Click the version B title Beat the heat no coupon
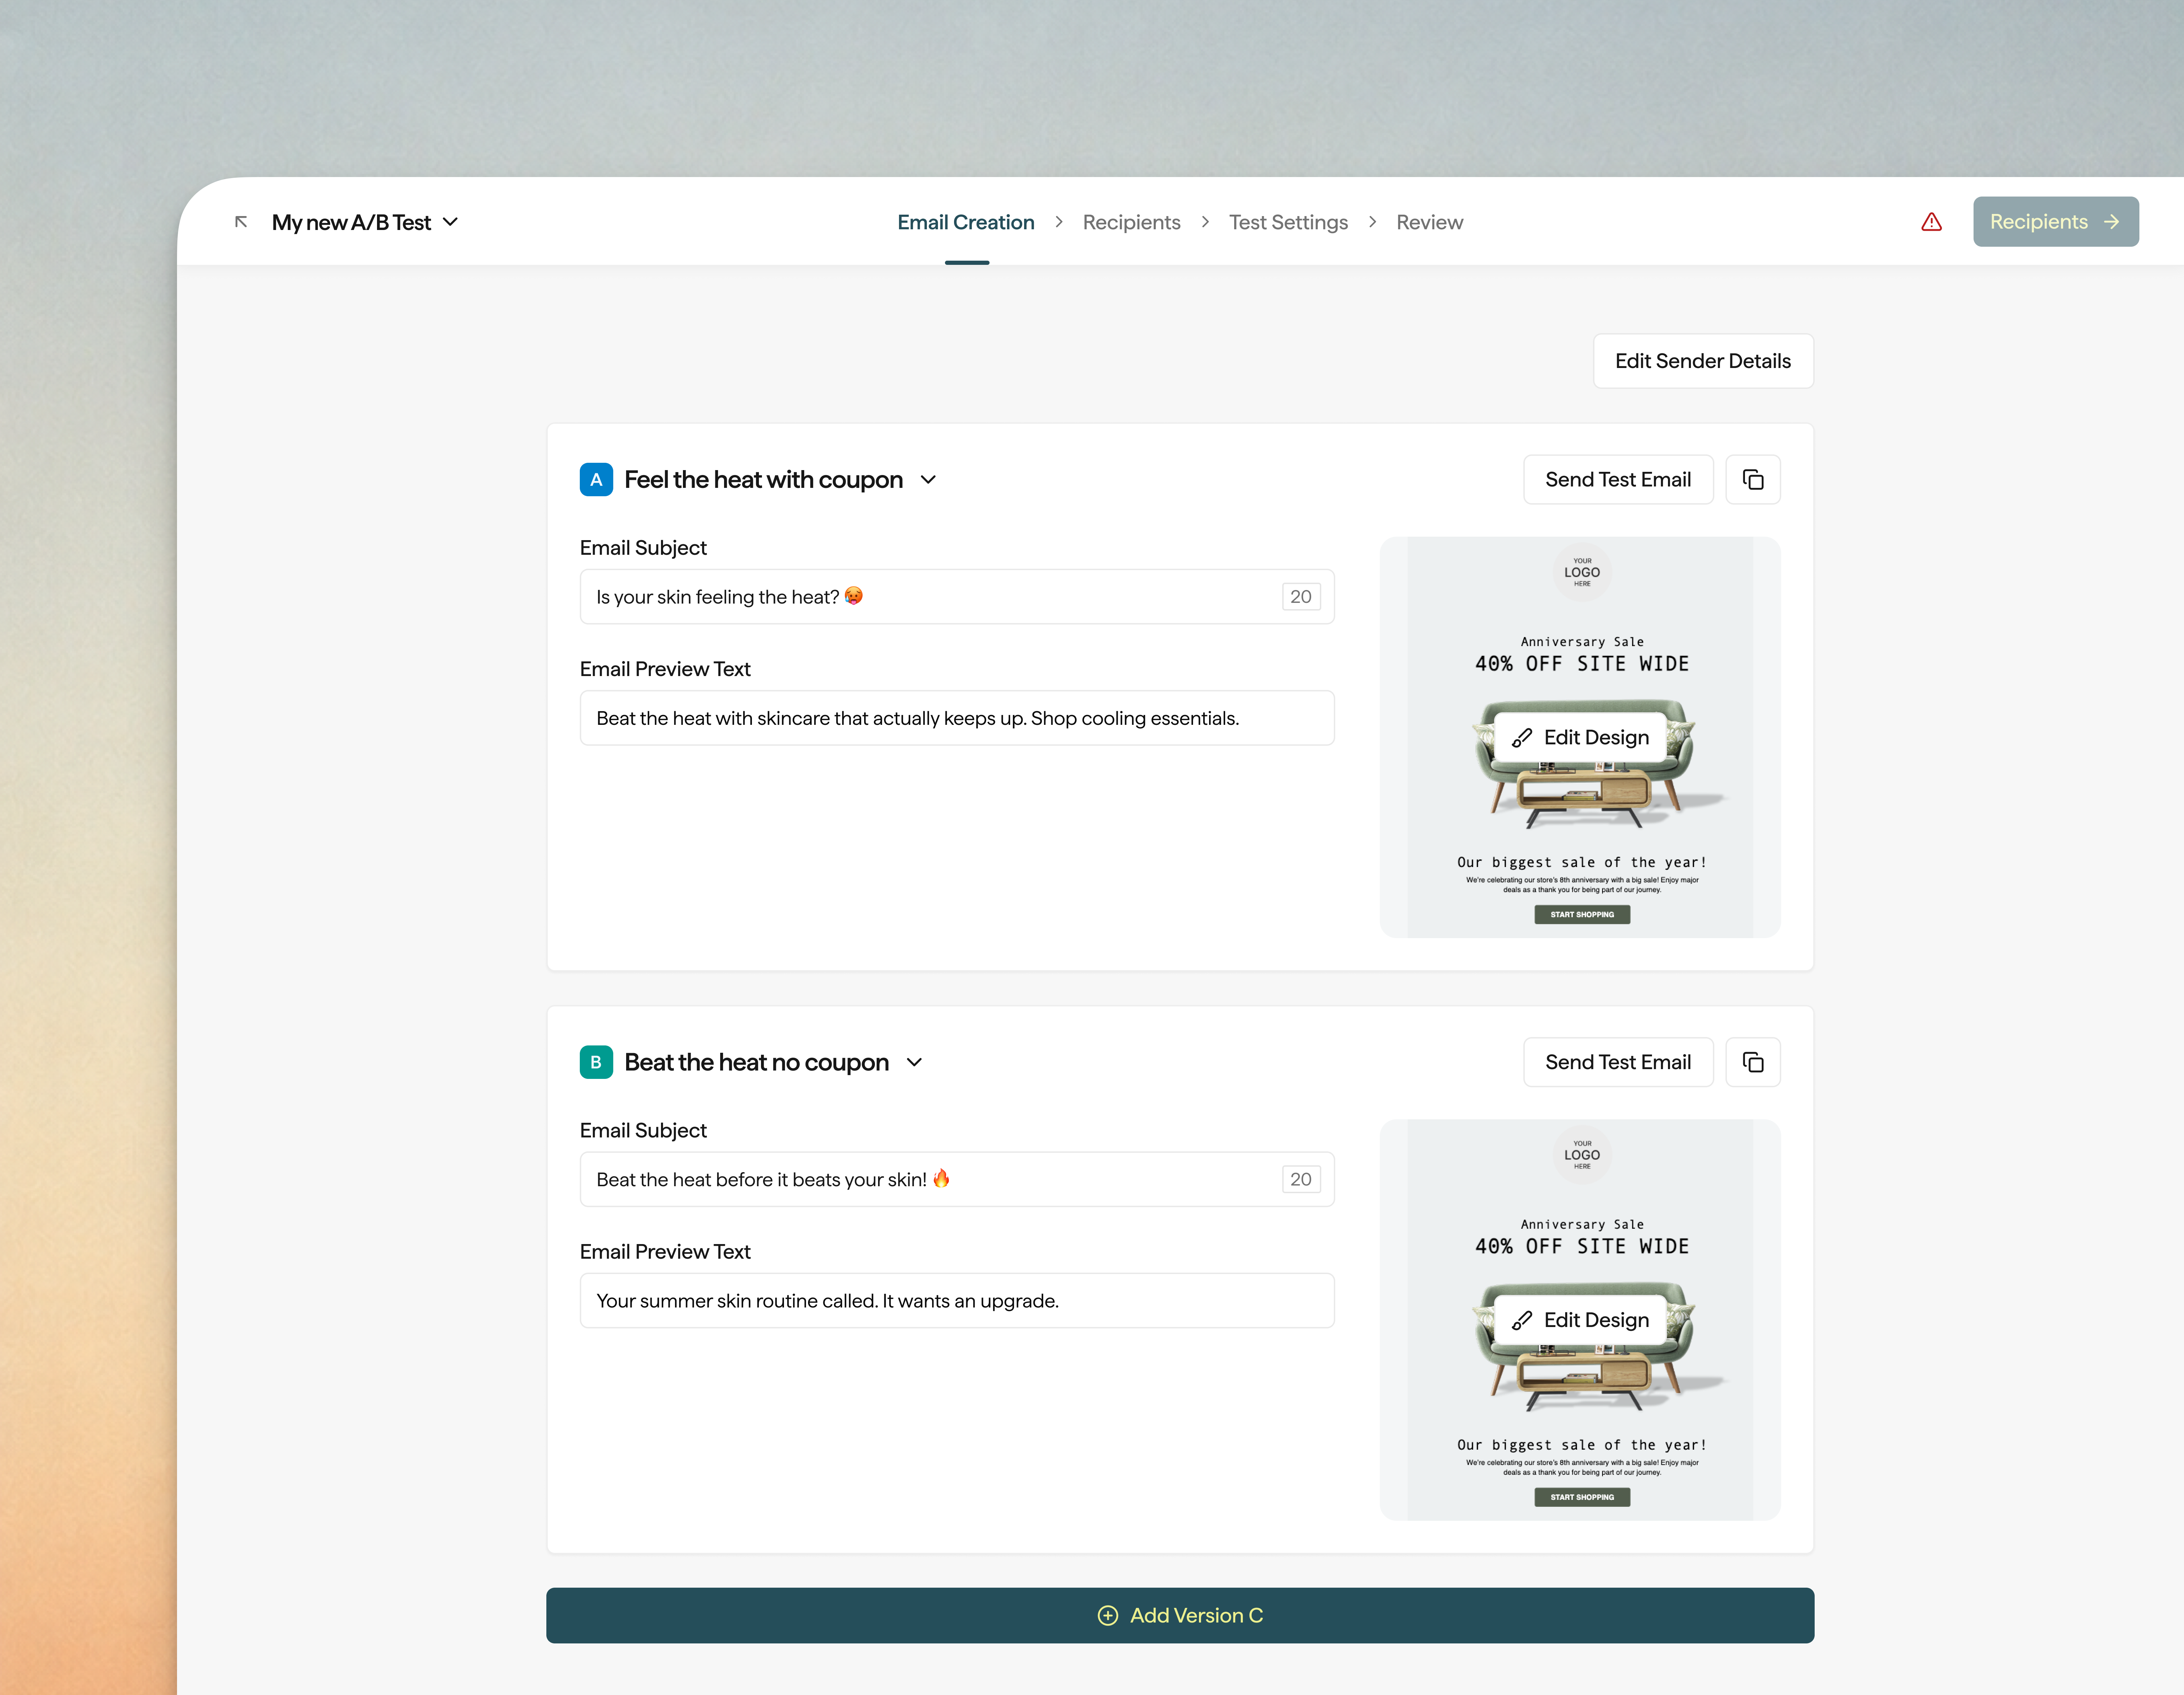 click(x=756, y=1062)
